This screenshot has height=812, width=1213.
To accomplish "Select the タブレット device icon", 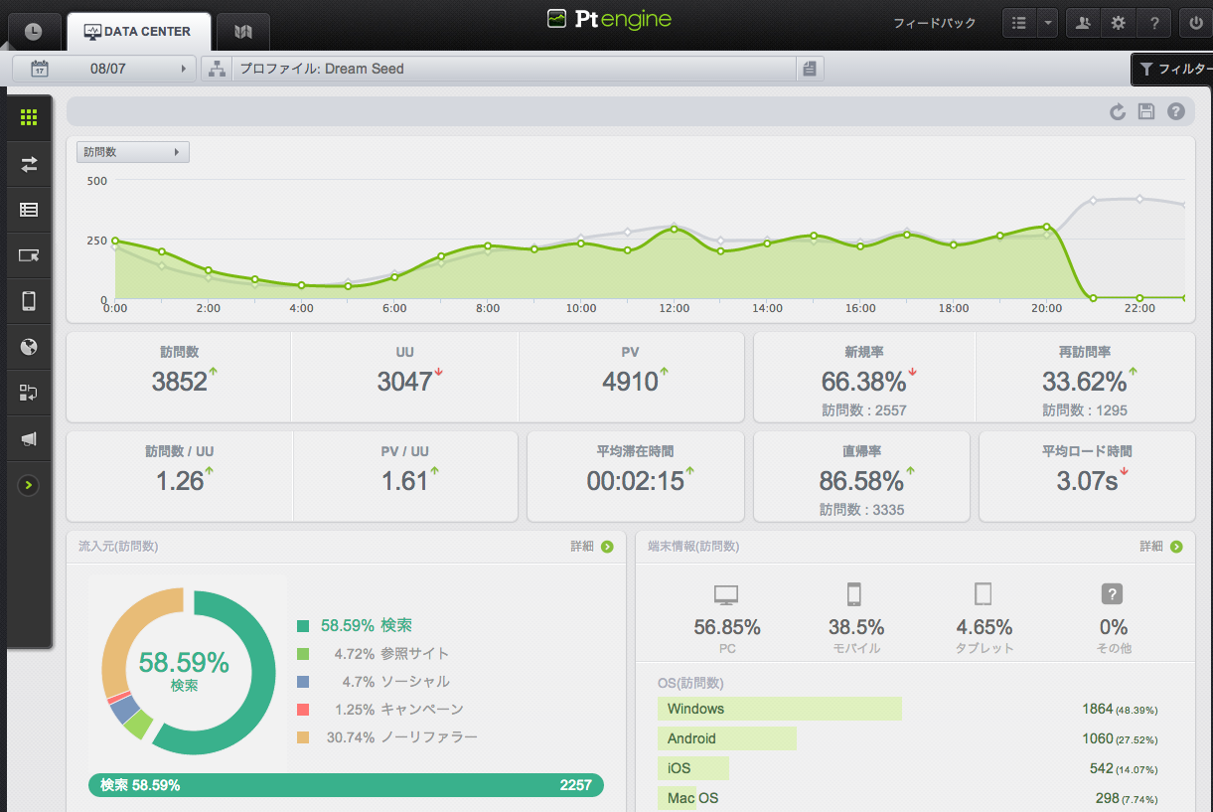I will coord(984,594).
